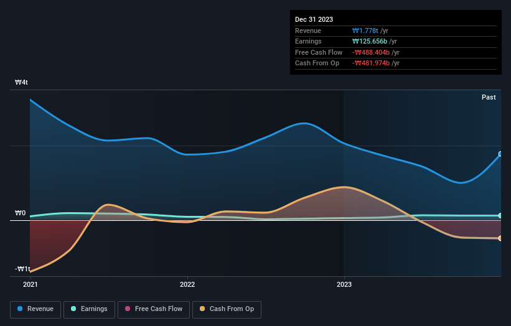This screenshot has width=511, height=326.
Task: Click the 2021 x-axis label
Action: (x=30, y=285)
